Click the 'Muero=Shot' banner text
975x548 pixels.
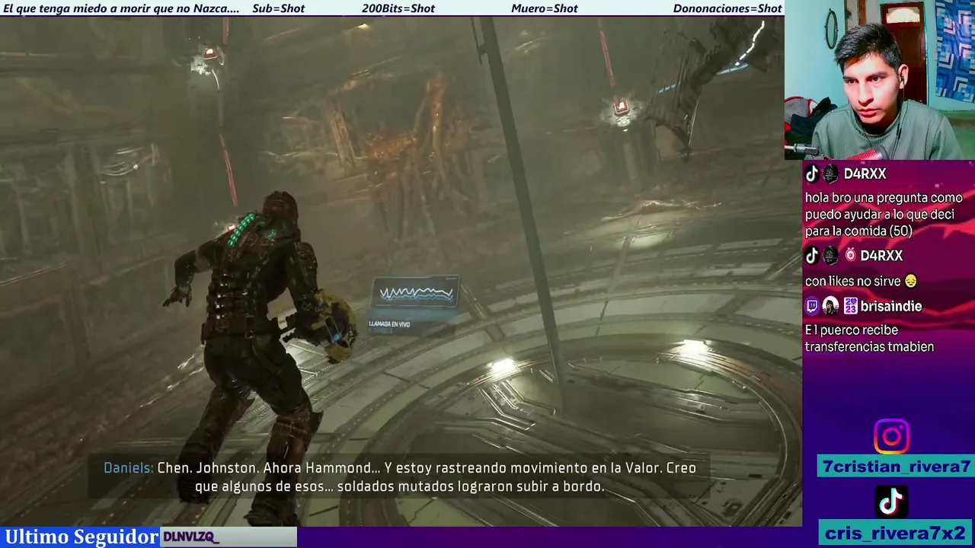[545, 8]
